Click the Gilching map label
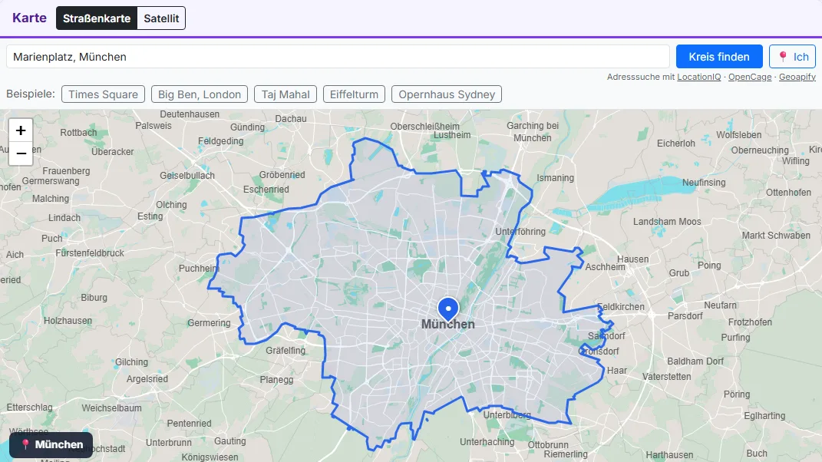 pyautogui.click(x=131, y=361)
